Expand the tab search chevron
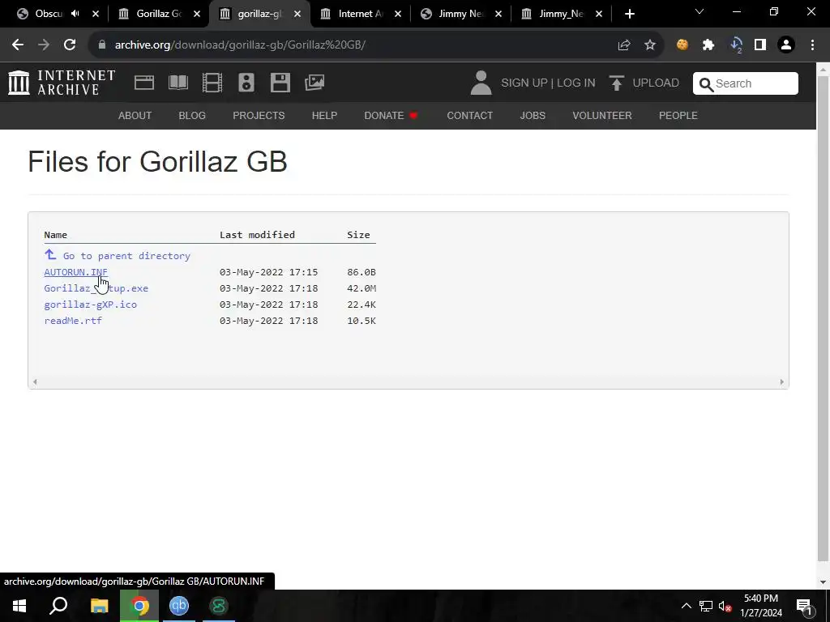The image size is (830, 622). [700, 11]
